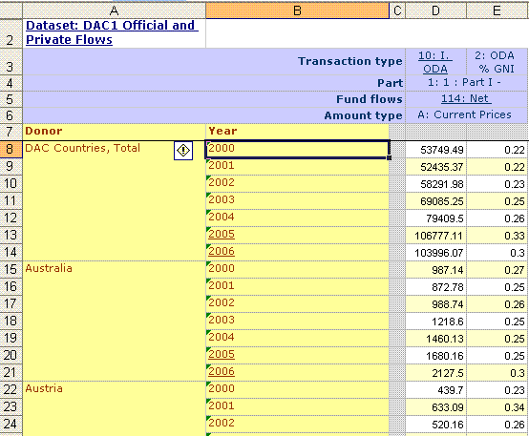Select the value 58291.98
The image size is (529, 436).
435,184
